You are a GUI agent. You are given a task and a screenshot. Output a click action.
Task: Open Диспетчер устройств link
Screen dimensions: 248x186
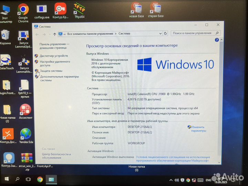(x=54, y=56)
